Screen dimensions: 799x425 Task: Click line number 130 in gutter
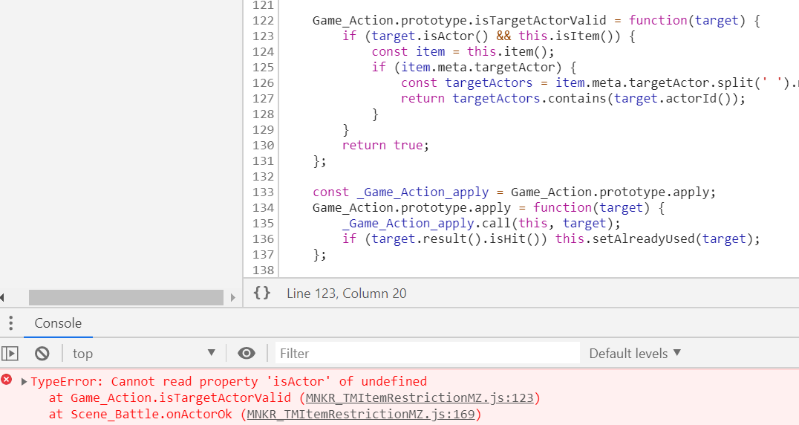[263, 145]
